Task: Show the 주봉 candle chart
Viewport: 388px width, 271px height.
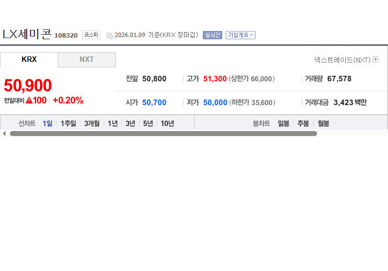Action: 303,123
